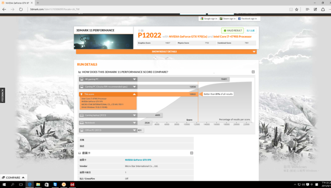Open the Edge More actions ellipsis

tap(330, 9)
